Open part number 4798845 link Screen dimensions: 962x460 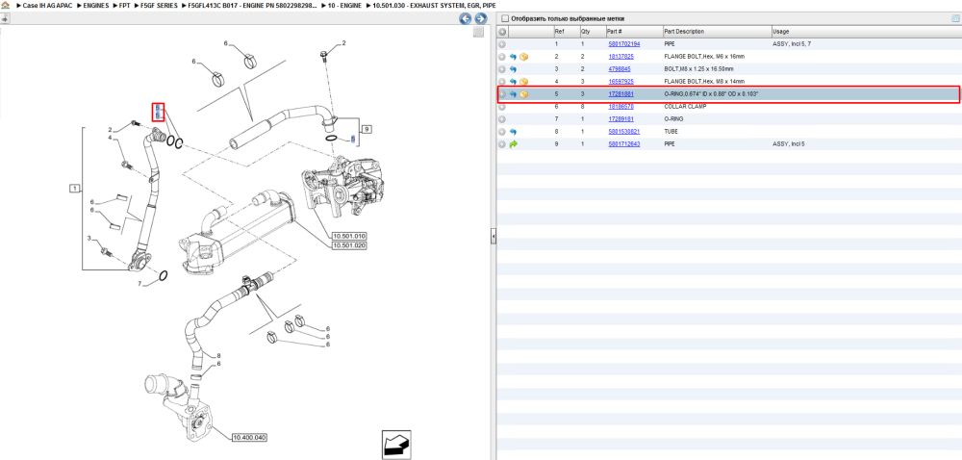pos(619,69)
